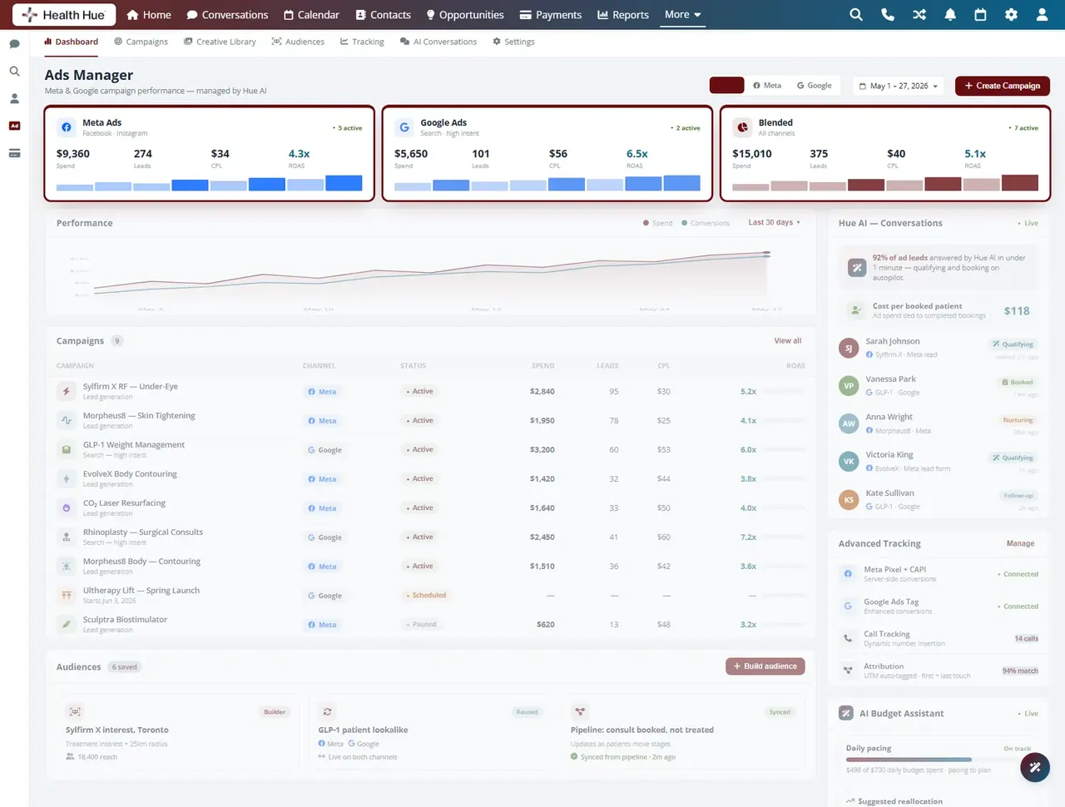This screenshot has width=1065, height=807.
Task: Filter dashboard to Meta channel
Action: pos(767,86)
